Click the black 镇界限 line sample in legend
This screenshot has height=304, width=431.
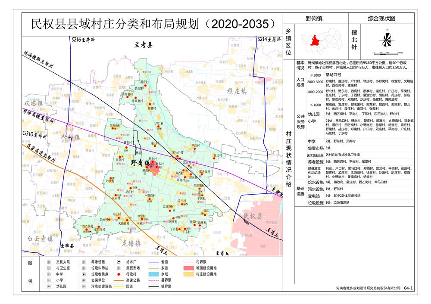[154, 286]
